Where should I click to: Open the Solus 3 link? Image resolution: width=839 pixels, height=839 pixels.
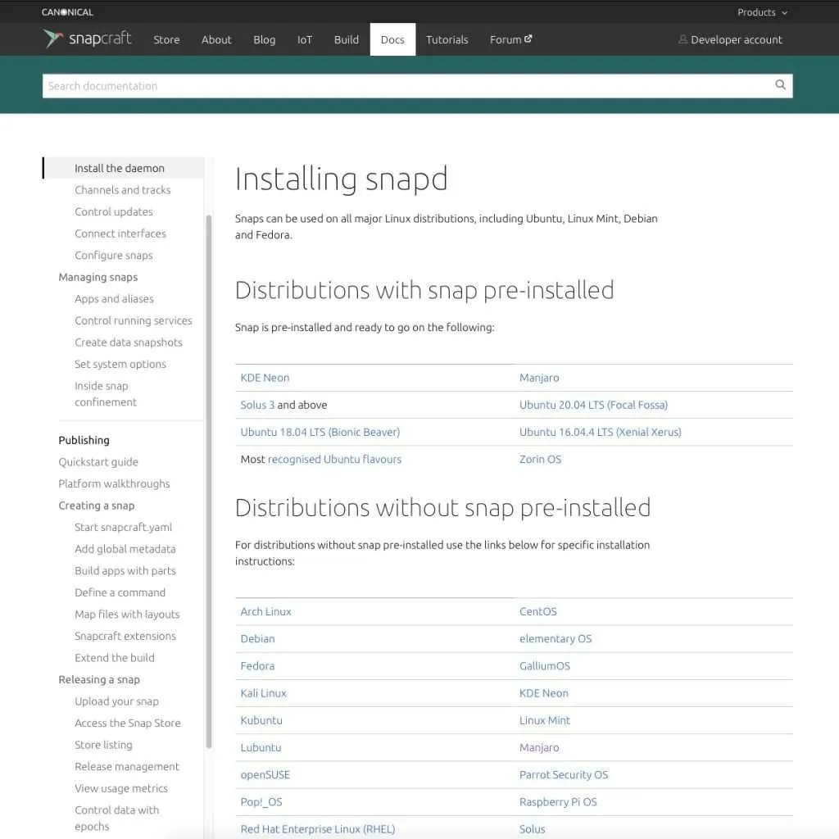click(256, 405)
